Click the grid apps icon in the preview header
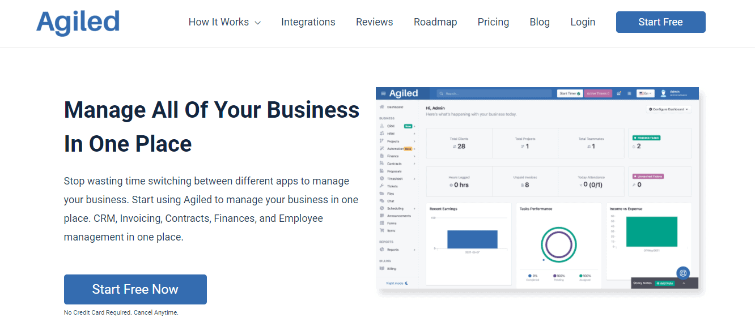This screenshot has height=322, width=755. 629,93
